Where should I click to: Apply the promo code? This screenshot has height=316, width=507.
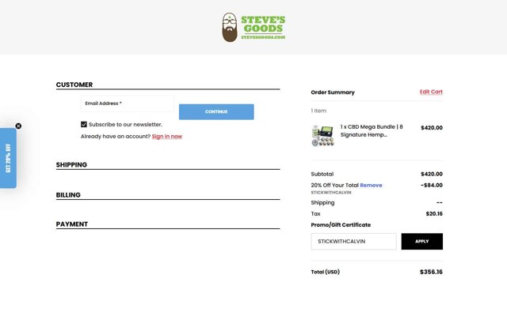[422, 242]
